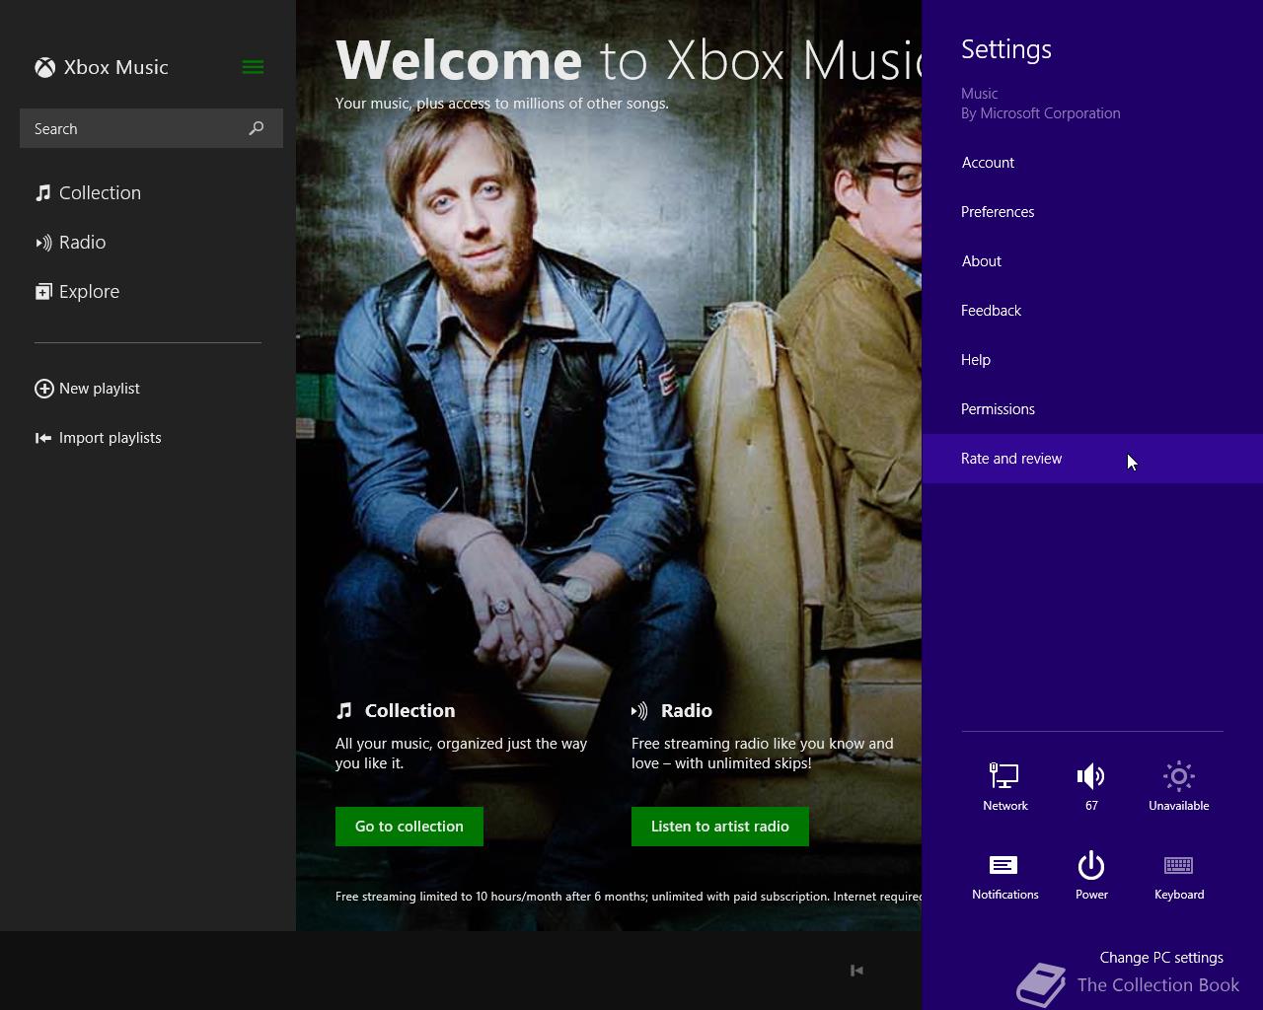
Task: Click the plus icon for New playlist
Action: (x=44, y=389)
